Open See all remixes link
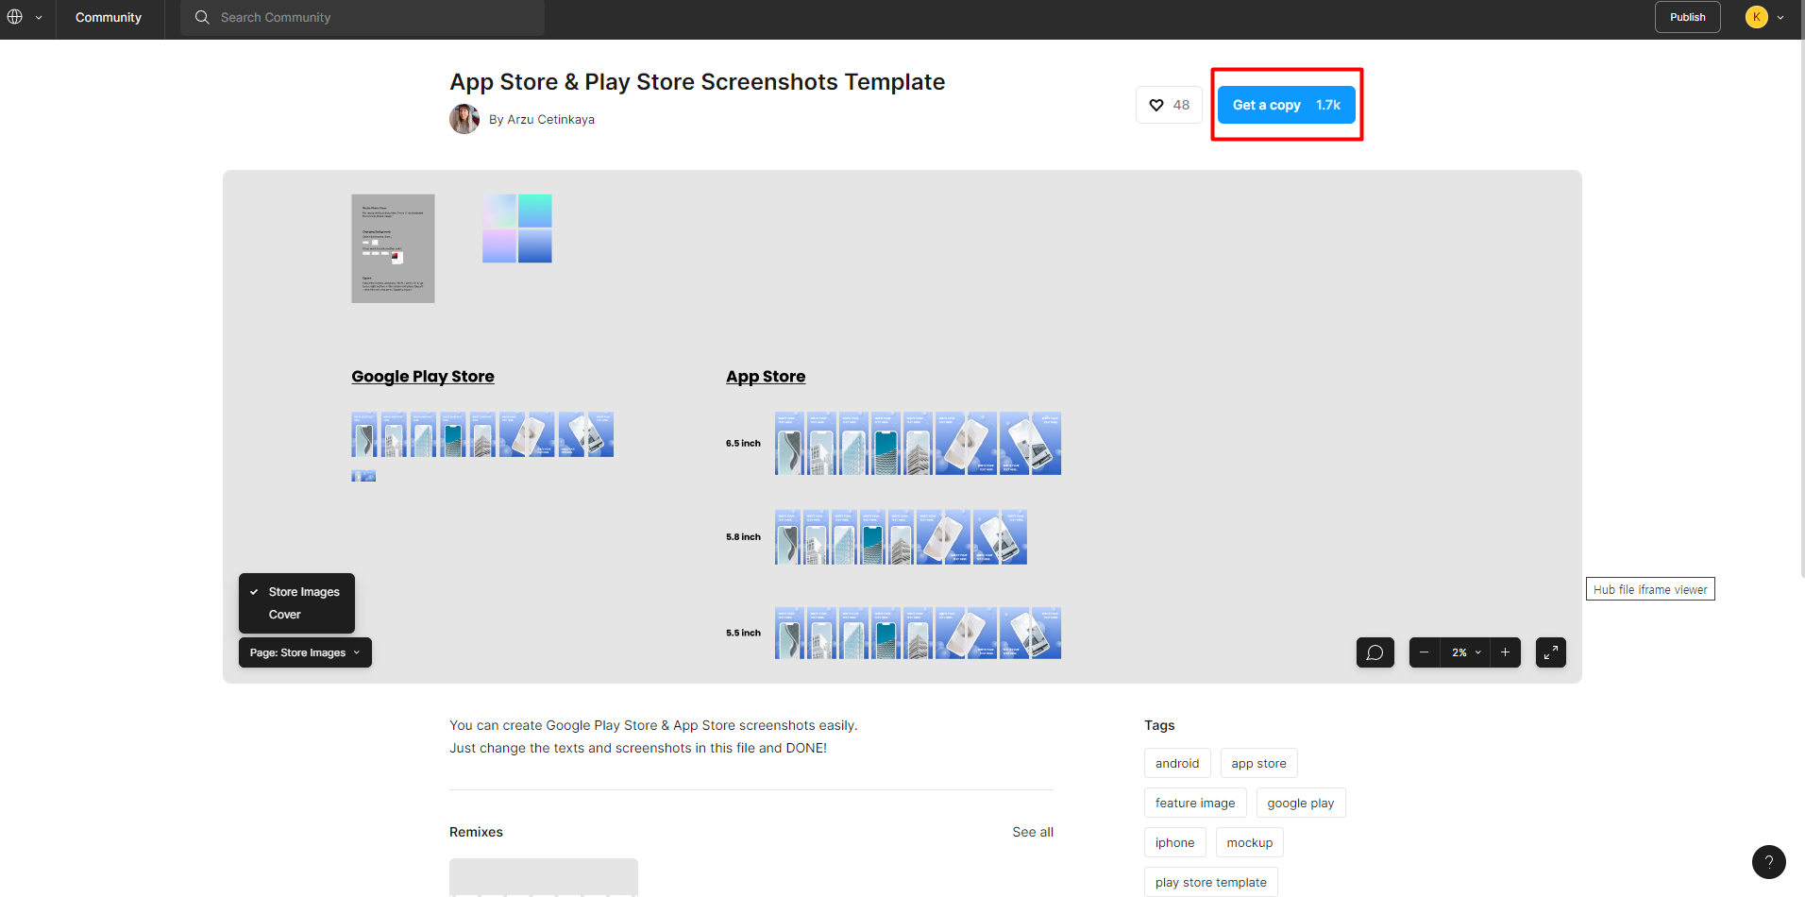Screen dimensions: 1805x897 [1033, 832]
